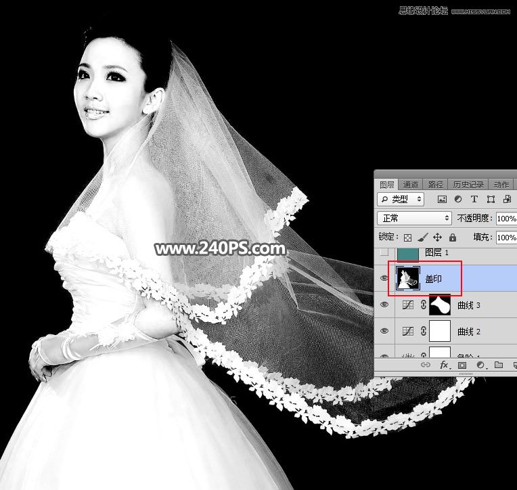Hide the 曲线 3 layer eye
This screenshot has width=517, height=490.
point(384,305)
